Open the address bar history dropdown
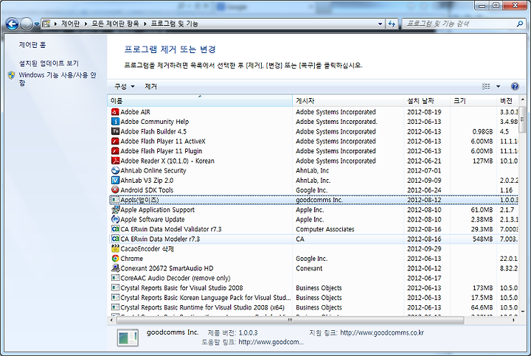The image size is (531, 356). tap(381, 24)
